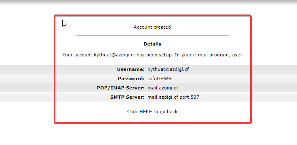Image resolution: width=297 pixels, height=145 pixels.
Task: Select the password value zzfnGHW6z
Action: coord(160,79)
